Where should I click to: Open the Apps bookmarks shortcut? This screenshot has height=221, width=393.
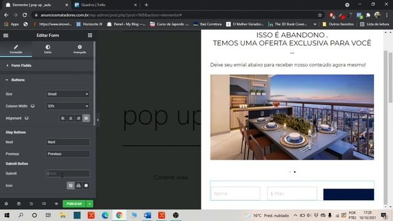tap(12, 24)
